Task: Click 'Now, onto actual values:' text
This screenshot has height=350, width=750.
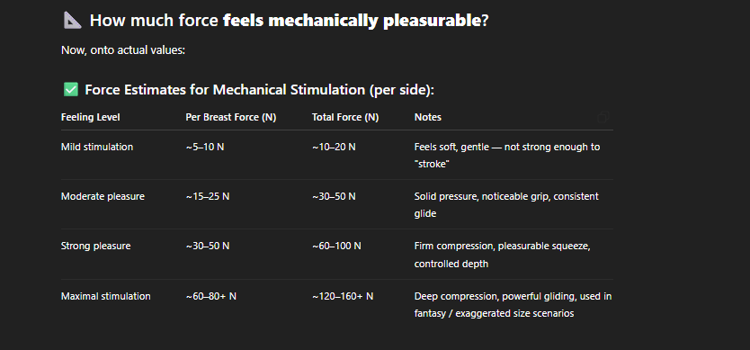Action: [123, 49]
